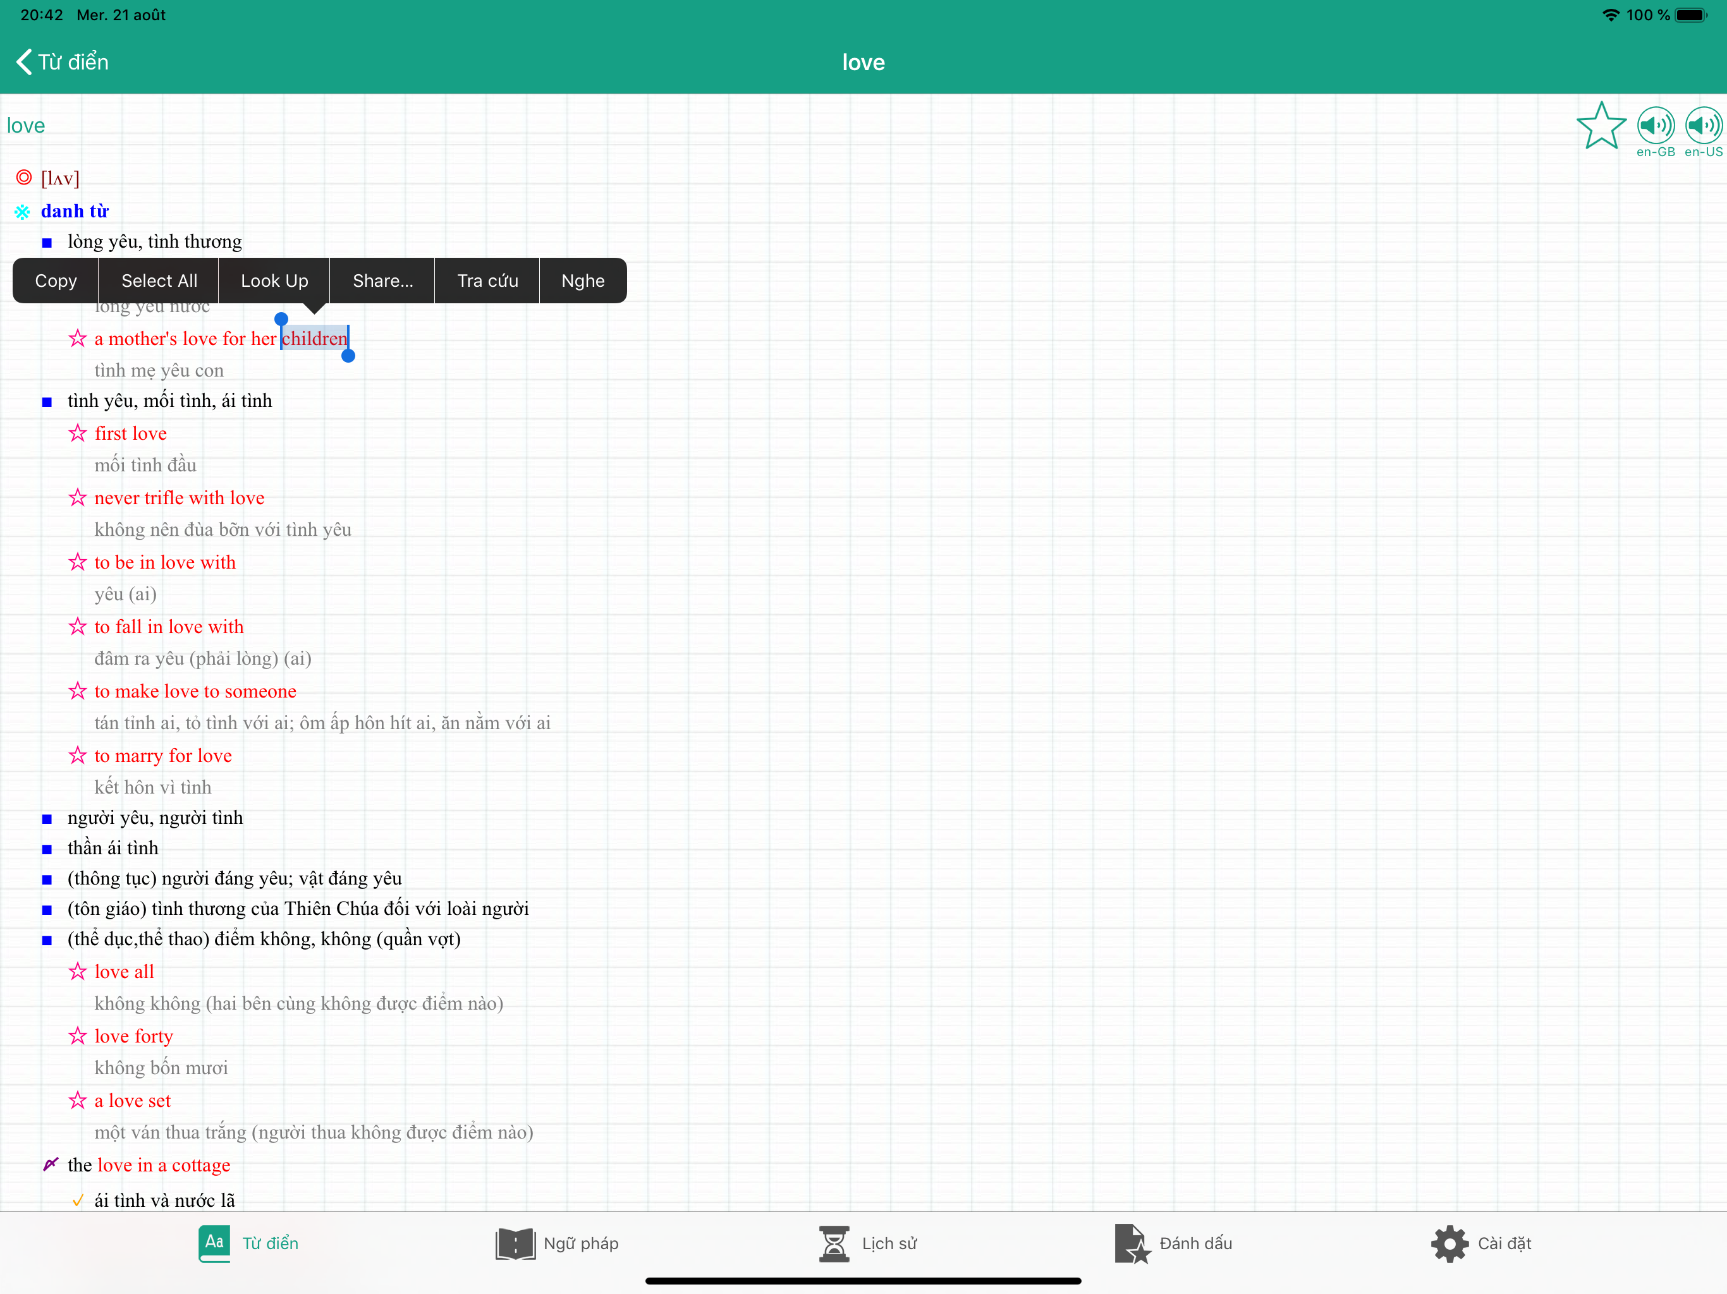The height and width of the screenshot is (1294, 1727).
Task: Open the Ngữ pháp tab
Action: point(558,1243)
